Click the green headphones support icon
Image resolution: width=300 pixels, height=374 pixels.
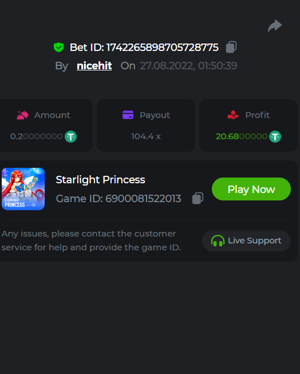218,241
